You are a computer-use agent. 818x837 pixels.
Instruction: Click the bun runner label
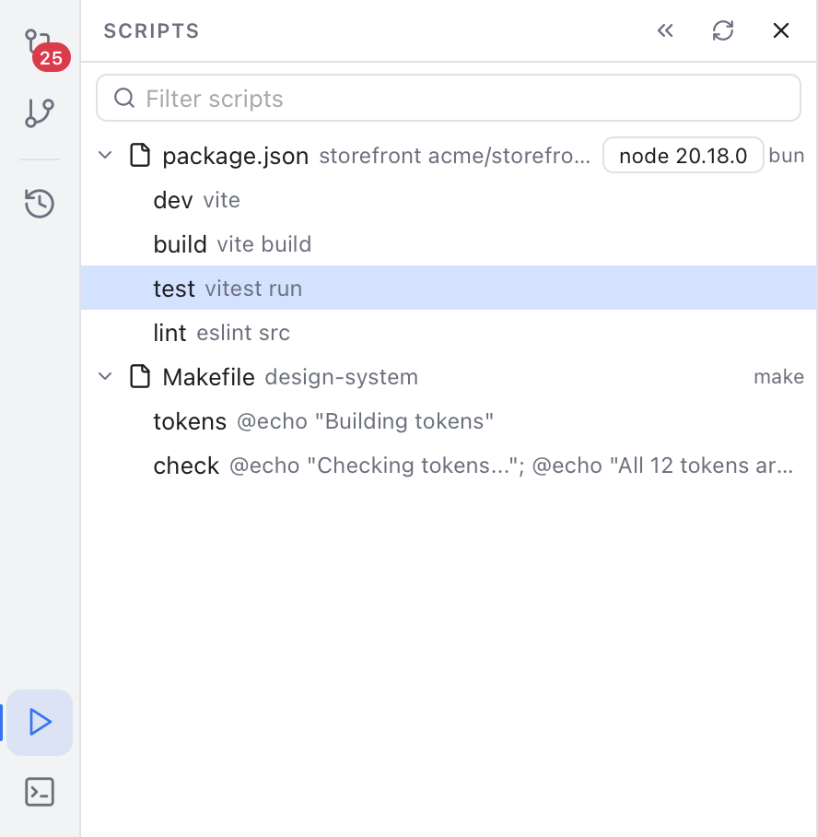click(786, 156)
